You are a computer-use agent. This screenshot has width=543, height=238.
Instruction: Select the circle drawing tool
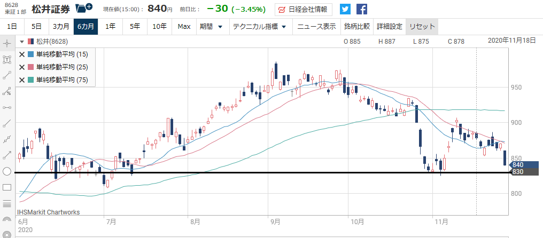coord(7,171)
